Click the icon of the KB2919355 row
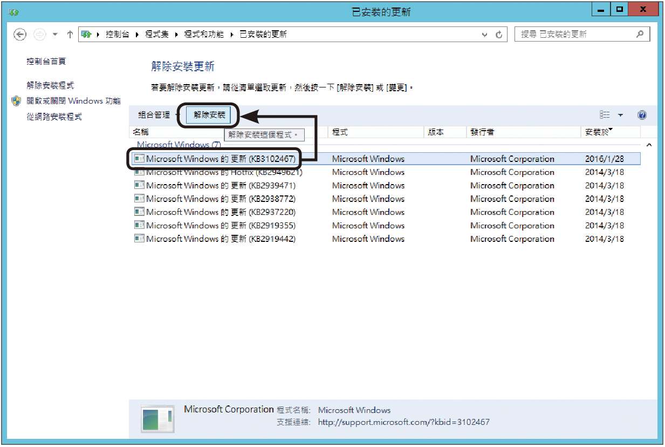The height and width of the screenshot is (447, 665). [139, 226]
